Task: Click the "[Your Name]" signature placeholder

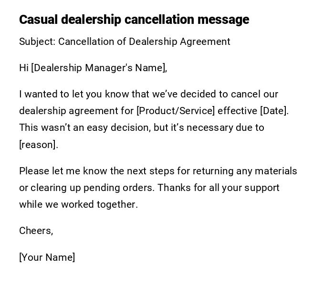Action: pyautogui.click(x=47, y=257)
